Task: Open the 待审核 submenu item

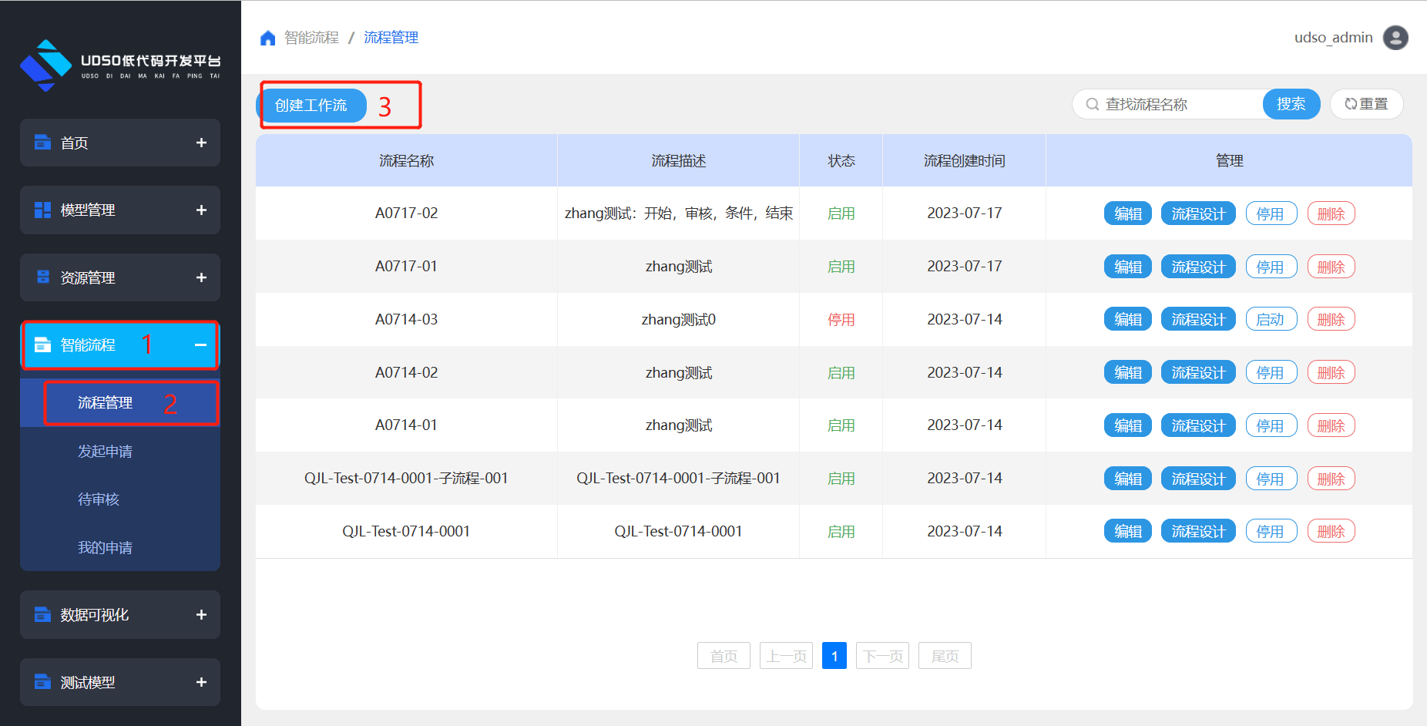Action: 99,499
